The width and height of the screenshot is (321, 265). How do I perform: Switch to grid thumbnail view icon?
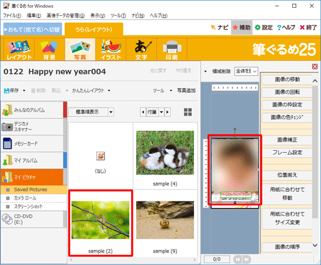tap(188, 112)
